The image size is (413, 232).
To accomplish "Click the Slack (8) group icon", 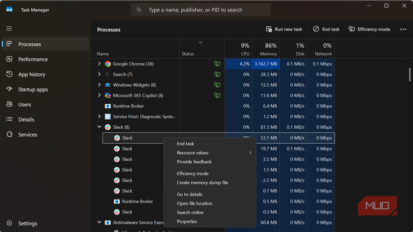I will click(x=108, y=127).
